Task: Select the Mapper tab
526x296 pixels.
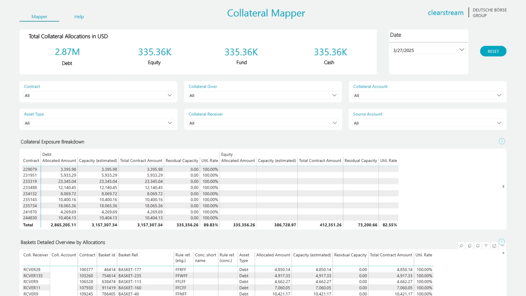Action: (39, 17)
